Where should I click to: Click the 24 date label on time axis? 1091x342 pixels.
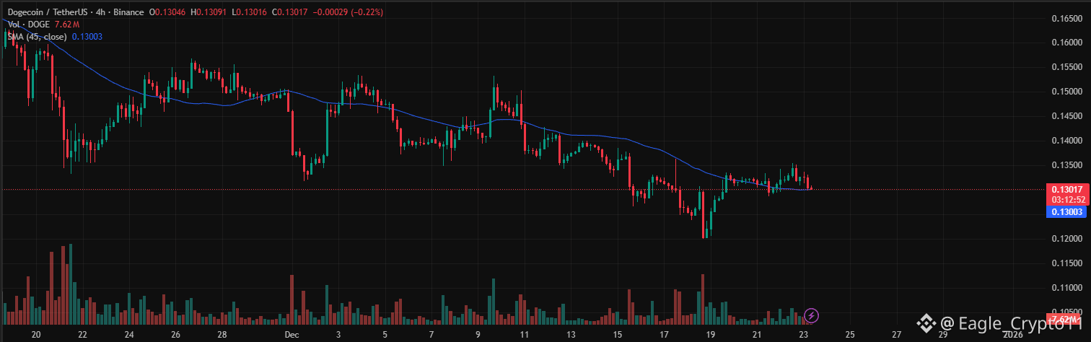128,335
